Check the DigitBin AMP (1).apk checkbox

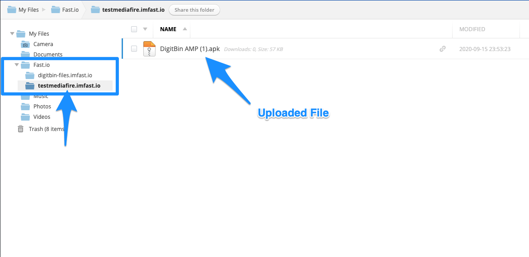(x=134, y=49)
